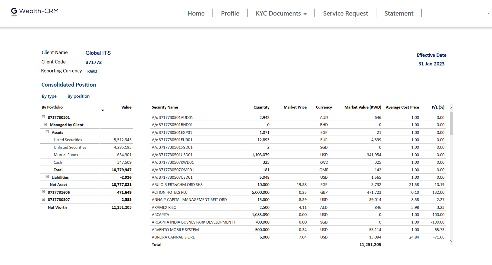Select the ACTION HOTELS PLC row
492x265 pixels.
coord(169,192)
